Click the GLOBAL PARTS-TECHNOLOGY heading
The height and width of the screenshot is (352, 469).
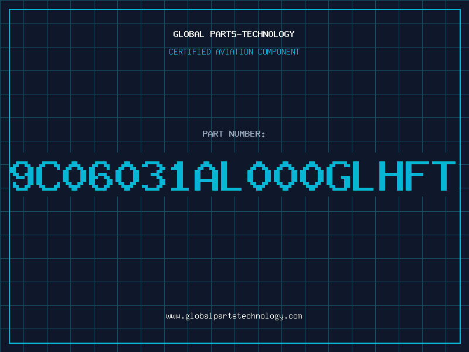[x=234, y=34]
